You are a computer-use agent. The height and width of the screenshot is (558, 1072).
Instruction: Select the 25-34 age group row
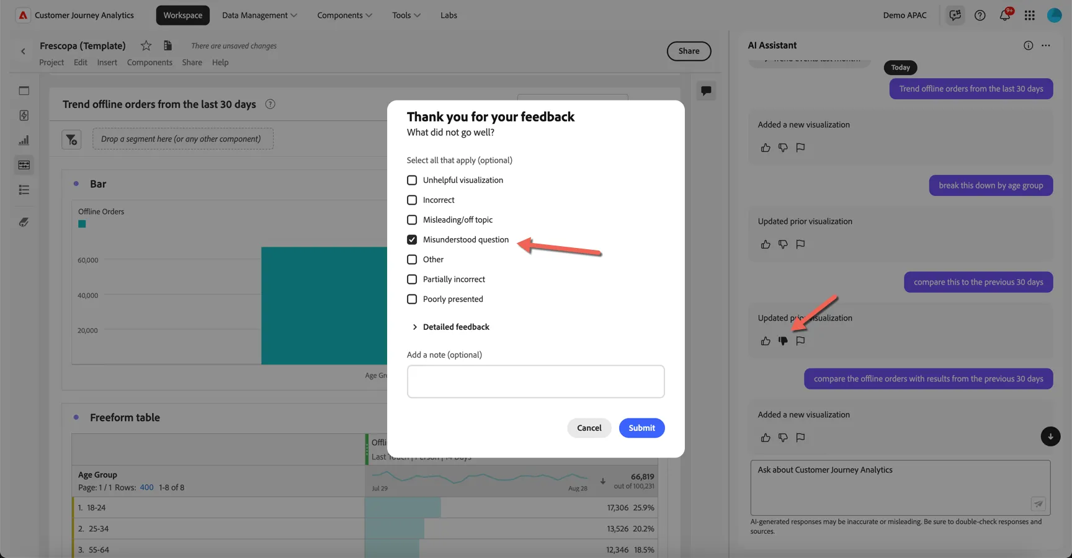[365, 529]
